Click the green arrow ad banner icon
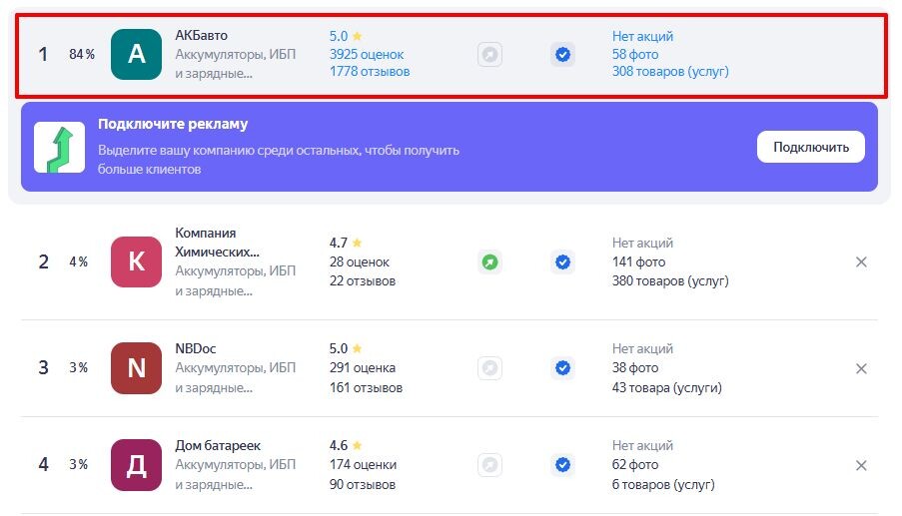 click(x=59, y=147)
